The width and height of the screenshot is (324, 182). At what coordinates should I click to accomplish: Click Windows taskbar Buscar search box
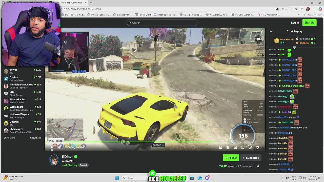point(134,178)
